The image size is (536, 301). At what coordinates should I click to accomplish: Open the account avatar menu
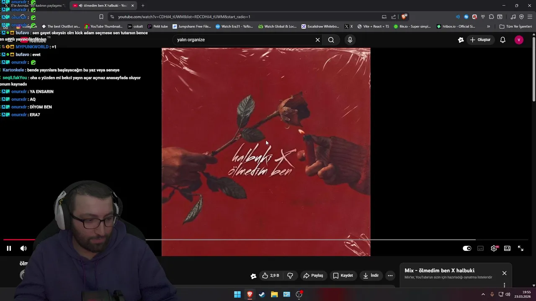tap(519, 40)
